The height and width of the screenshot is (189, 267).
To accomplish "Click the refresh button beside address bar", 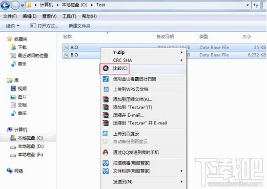I will point(256,5).
